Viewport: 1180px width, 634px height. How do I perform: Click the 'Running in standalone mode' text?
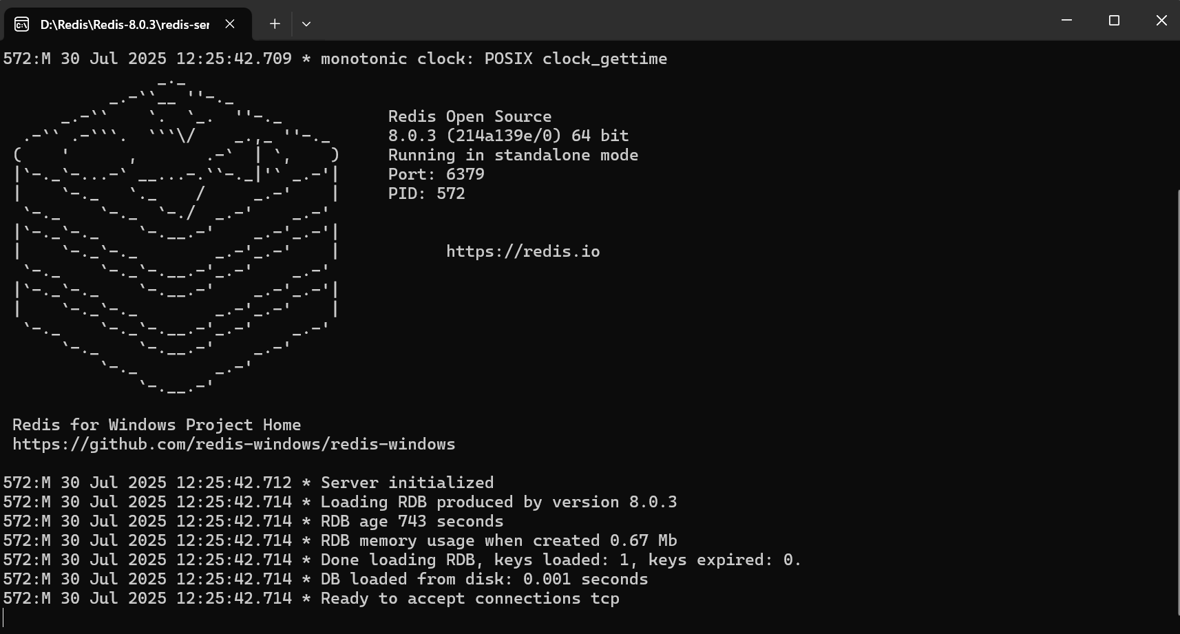512,155
